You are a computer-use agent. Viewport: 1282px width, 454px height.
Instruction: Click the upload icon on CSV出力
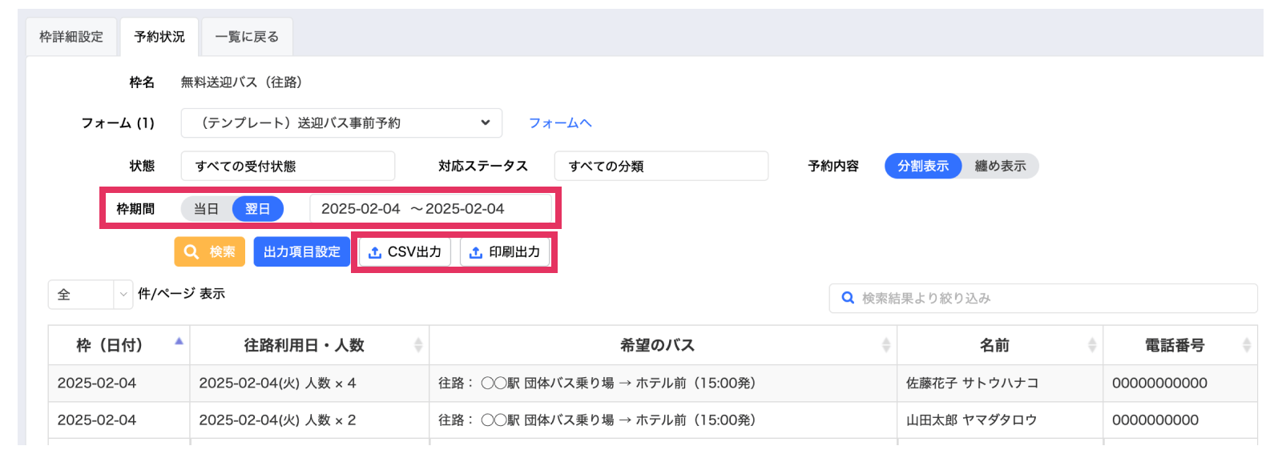coord(374,252)
